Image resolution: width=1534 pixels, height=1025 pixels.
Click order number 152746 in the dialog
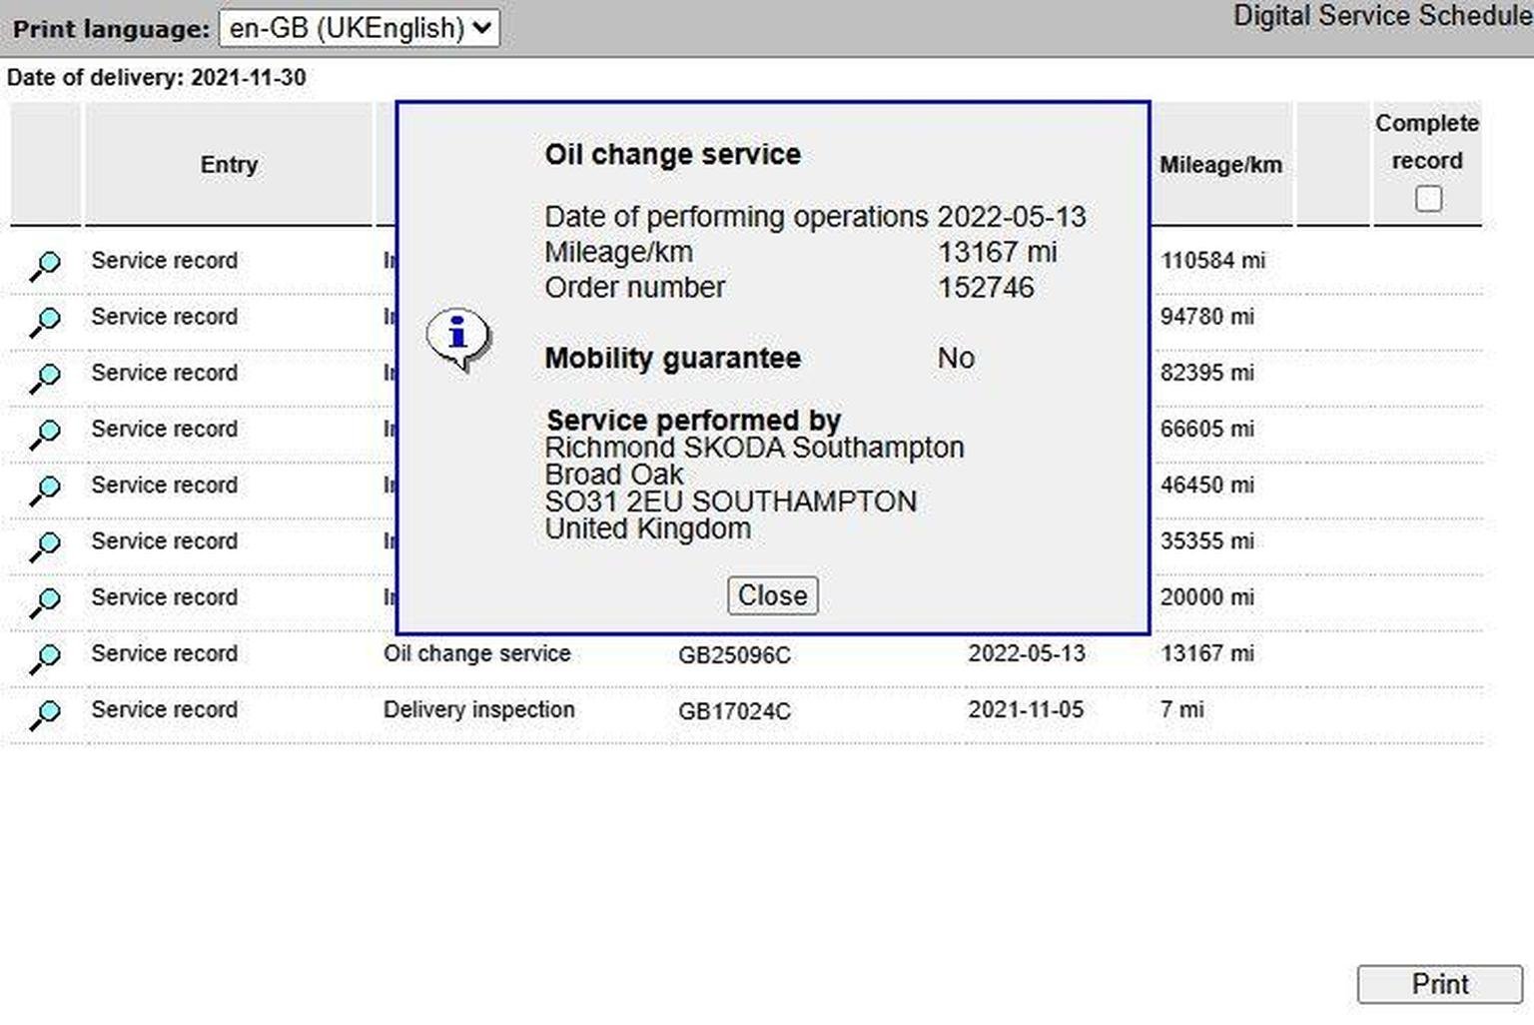coord(985,288)
